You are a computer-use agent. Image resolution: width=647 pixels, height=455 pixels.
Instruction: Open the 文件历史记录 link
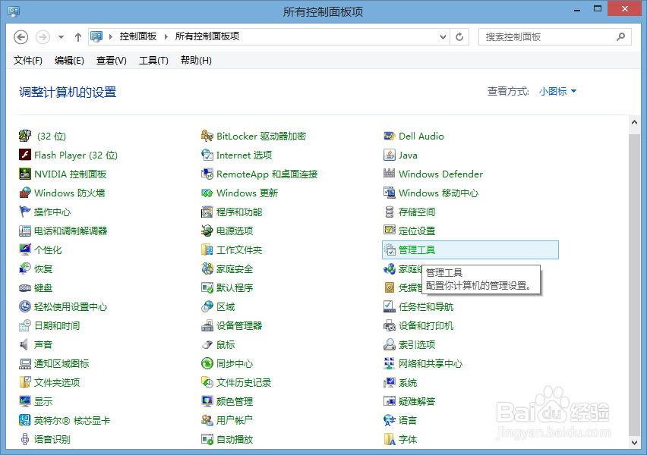click(x=244, y=382)
